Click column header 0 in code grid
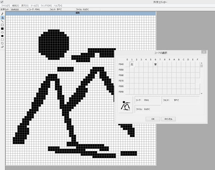This screenshot has width=215, height=170. point(127,60)
